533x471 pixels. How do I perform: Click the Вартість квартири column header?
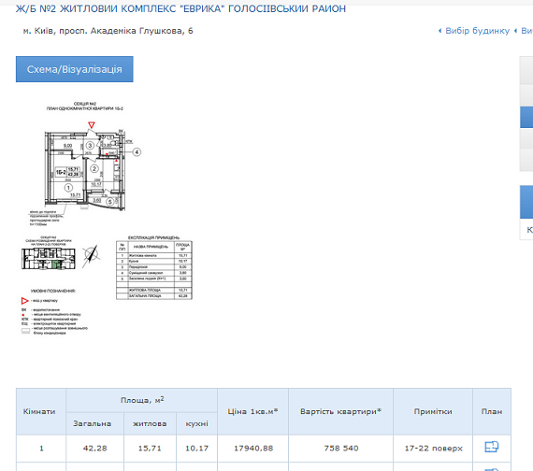click(x=341, y=411)
